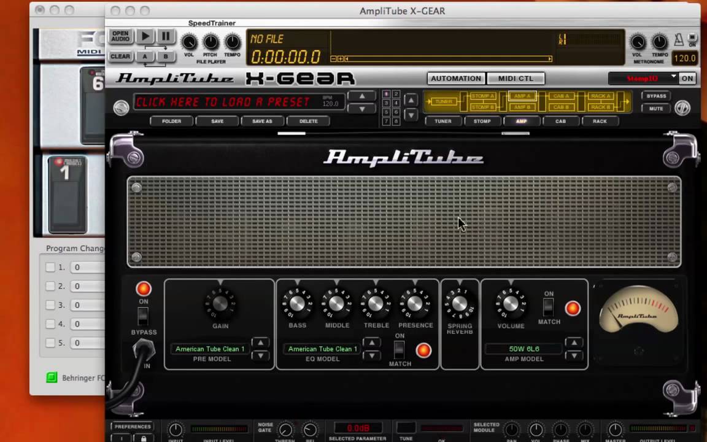
Task: Click the amp GAIN knob
Action: (x=220, y=303)
